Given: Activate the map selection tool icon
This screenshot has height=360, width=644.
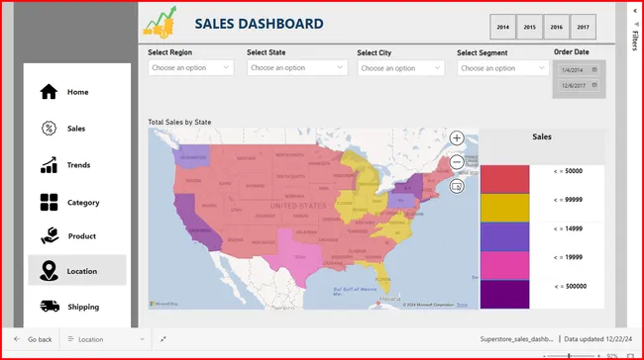Looking at the screenshot, I should [457, 187].
